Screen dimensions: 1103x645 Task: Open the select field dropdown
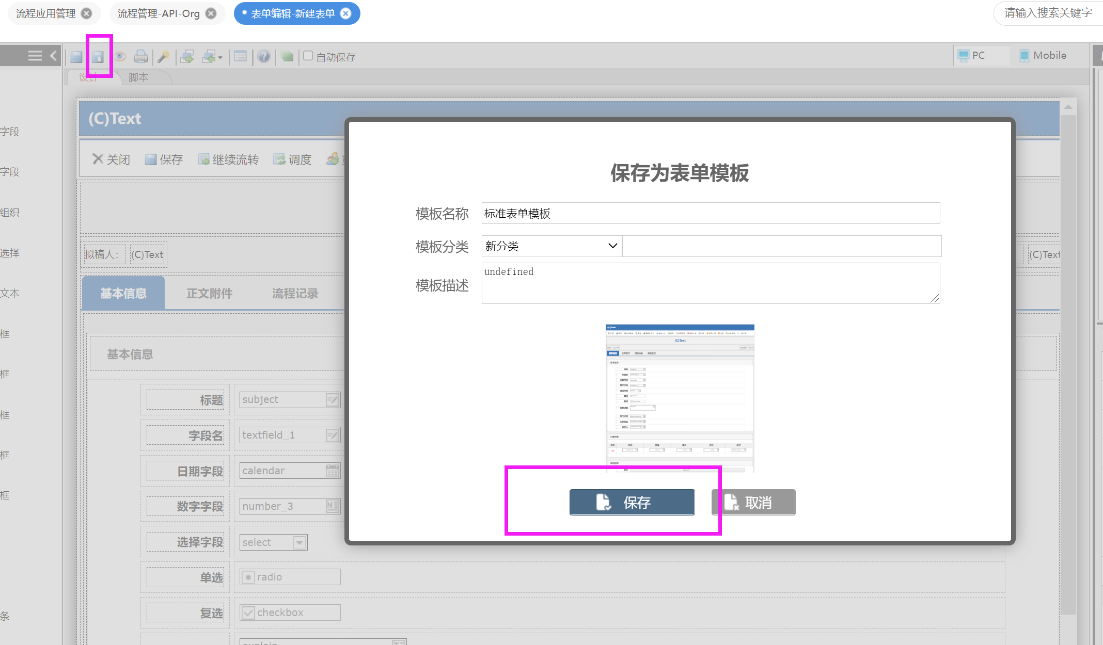(300, 542)
